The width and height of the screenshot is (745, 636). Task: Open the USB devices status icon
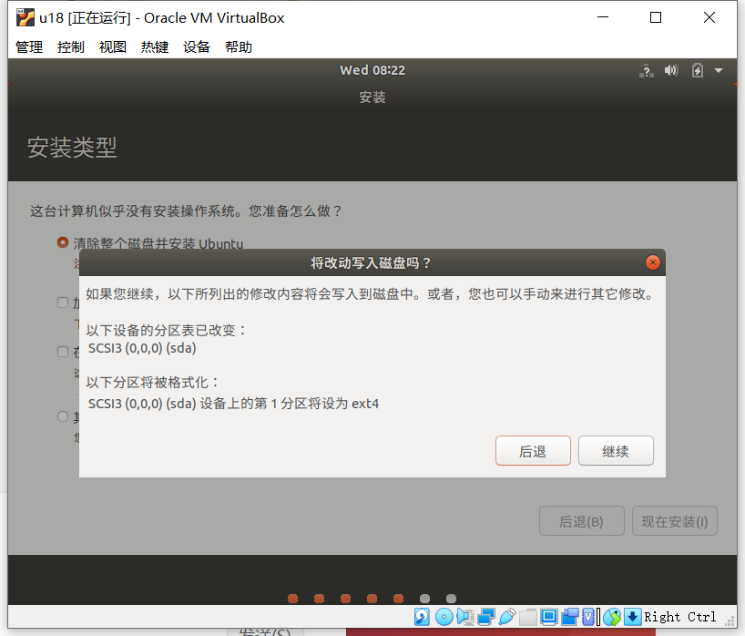[508, 617]
